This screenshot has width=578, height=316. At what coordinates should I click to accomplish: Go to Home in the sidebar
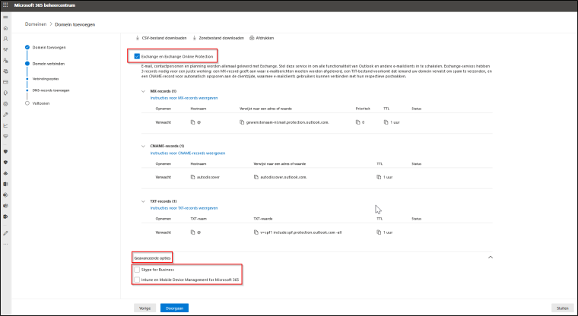point(5,28)
